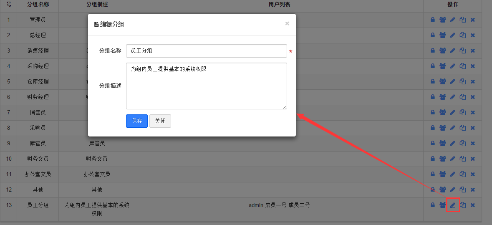Click pencil icon in 采购经理 row
Viewport: 492px width, 225px height.
pyautogui.click(x=452, y=66)
